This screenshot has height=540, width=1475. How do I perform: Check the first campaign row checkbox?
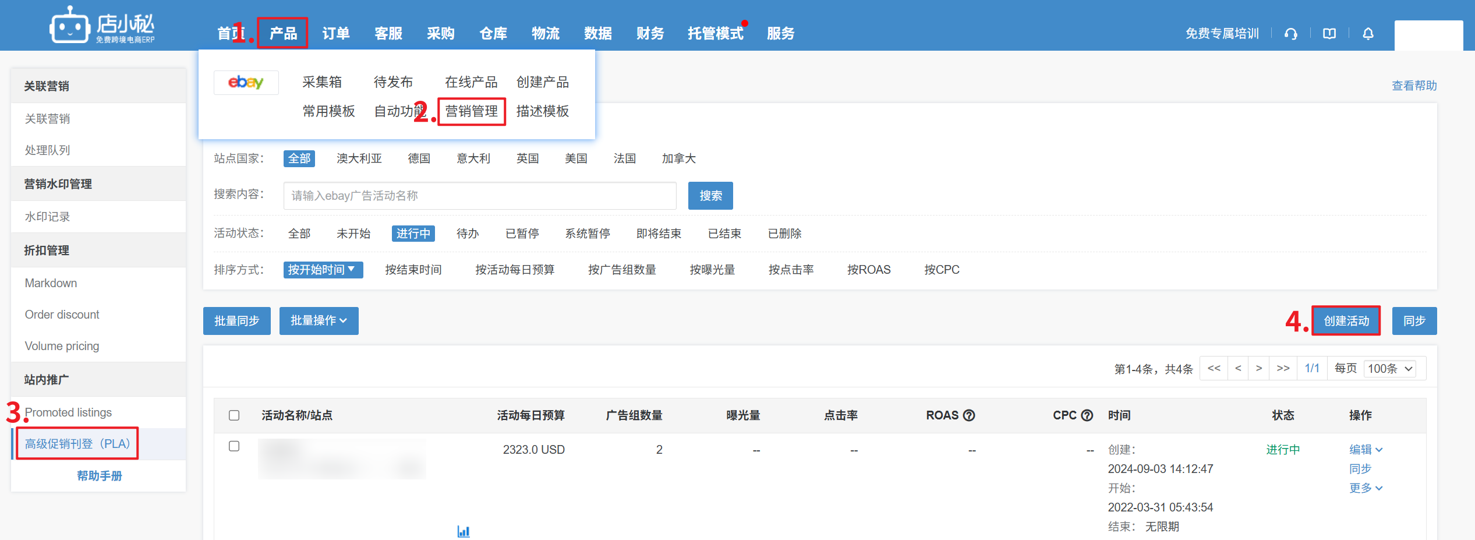pyautogui.click(x=234, y=446)
